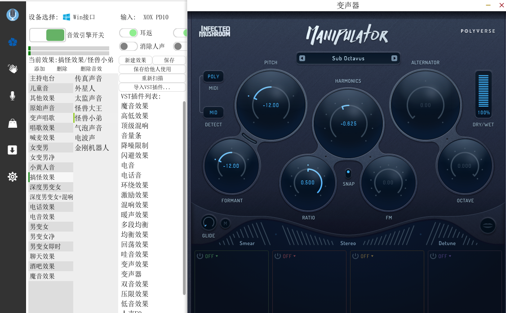This screenshot has height=313, width=506.
Task: Go to the next Manipulator preset
Action: (394, 58)
